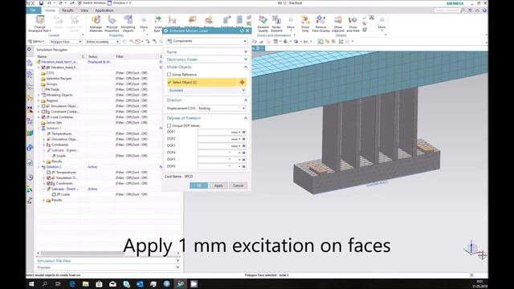Click settings gear above Simulation Navigator
Screen dimensions: 514x289
[29, 50]
